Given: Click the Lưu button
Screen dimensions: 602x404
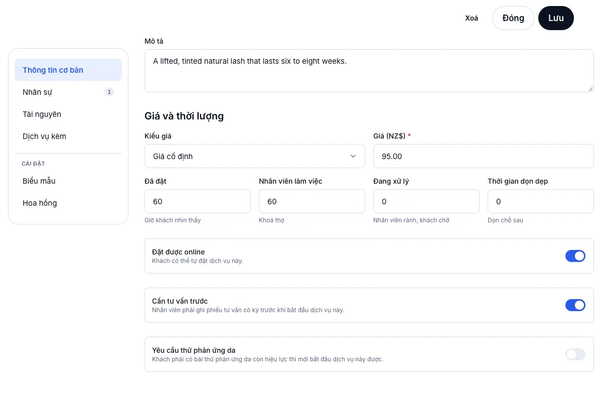Looking at the screenshot, I should (x=556, y=18).
